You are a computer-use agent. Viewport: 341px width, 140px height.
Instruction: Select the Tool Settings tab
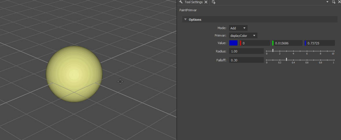tap(193, 2)
